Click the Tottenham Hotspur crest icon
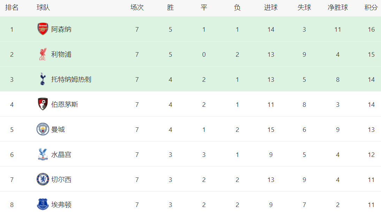This screenshot has height=215, width=381. click(43, 79)
